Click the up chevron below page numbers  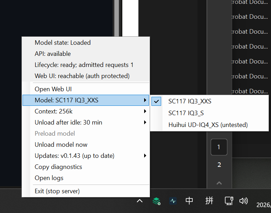click(x=219, y=183)
